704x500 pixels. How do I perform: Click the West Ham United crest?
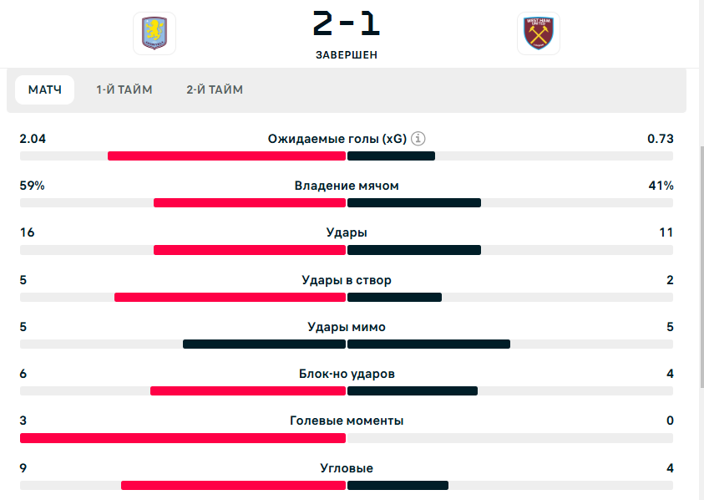point(539,33)
